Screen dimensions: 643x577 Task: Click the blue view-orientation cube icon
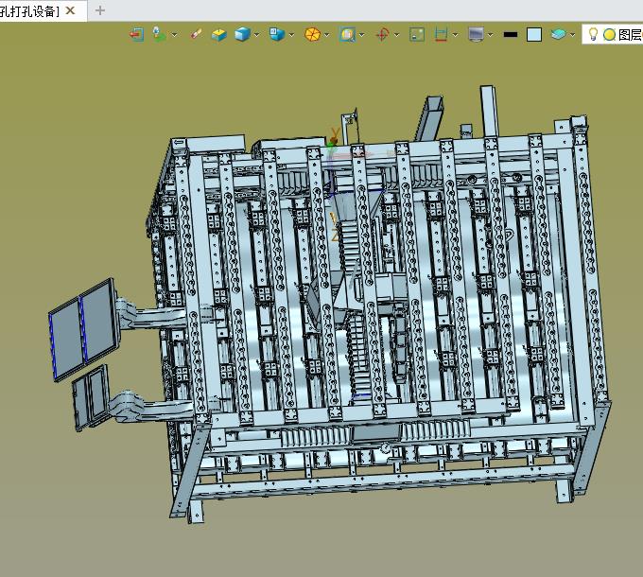point(277,34)
